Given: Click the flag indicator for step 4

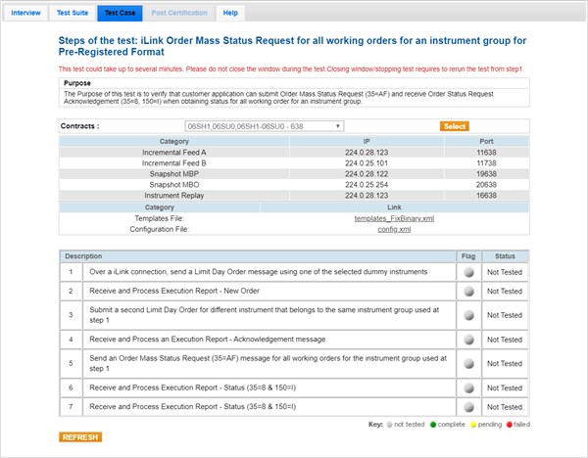Looking at the screenshot, I should click(469, 339).
